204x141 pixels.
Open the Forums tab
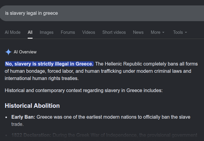(x=68, y=32)
